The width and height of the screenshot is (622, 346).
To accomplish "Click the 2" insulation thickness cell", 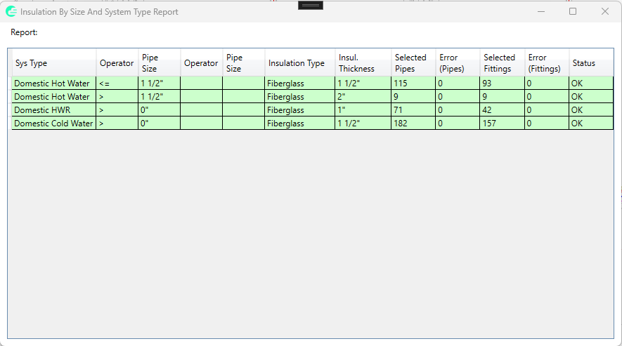I will tap(363, 97).
